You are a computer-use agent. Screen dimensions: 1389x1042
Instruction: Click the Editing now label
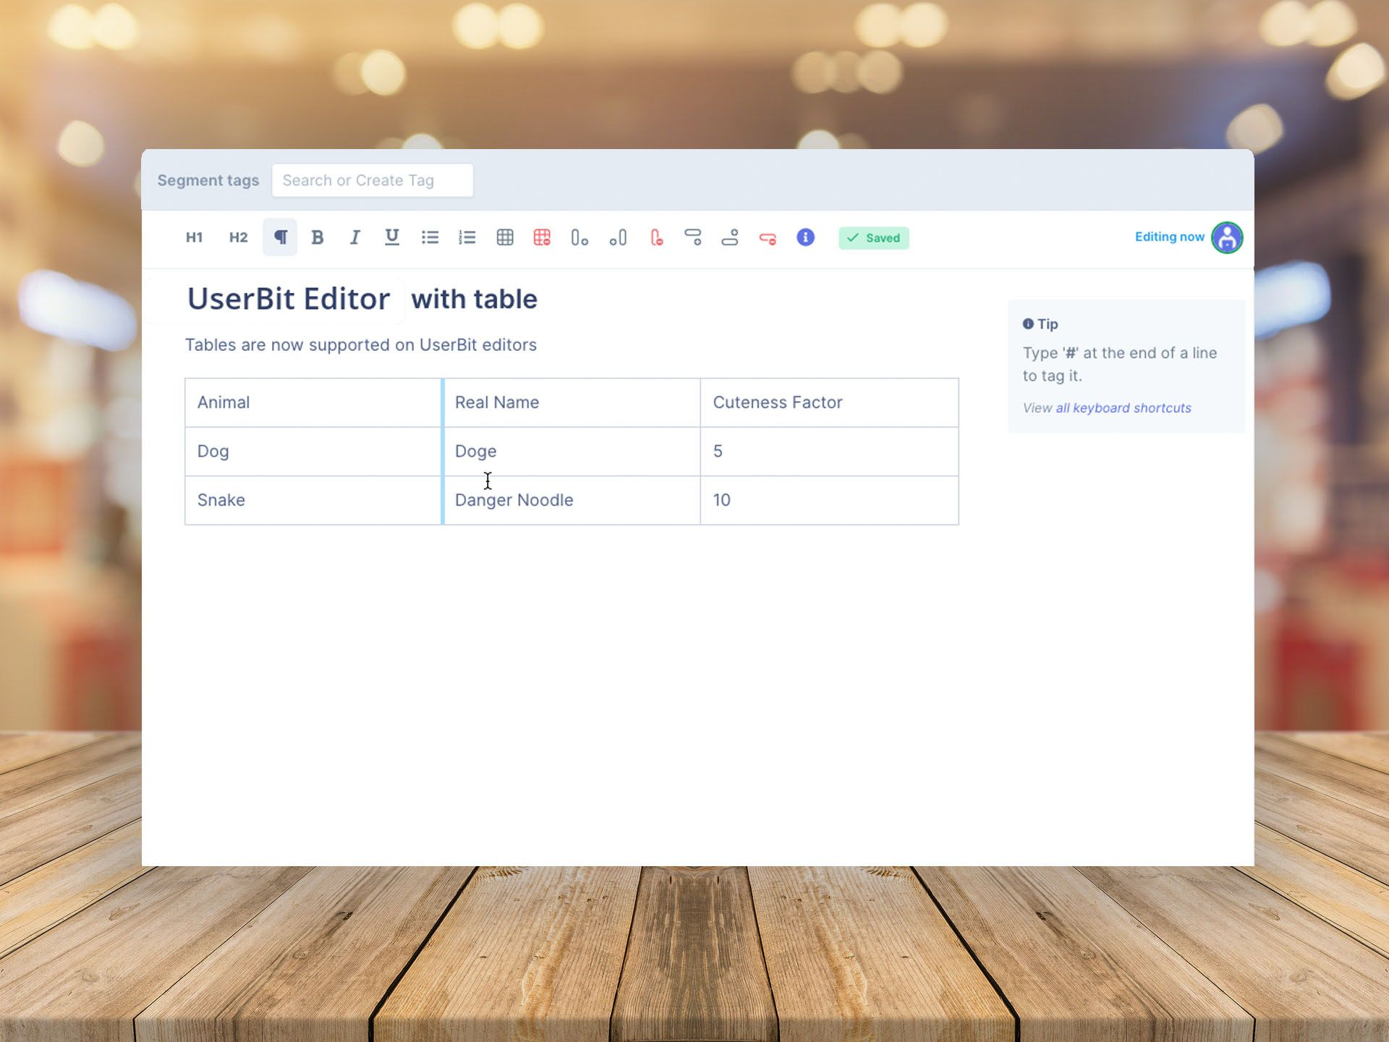coord(1169,237)
